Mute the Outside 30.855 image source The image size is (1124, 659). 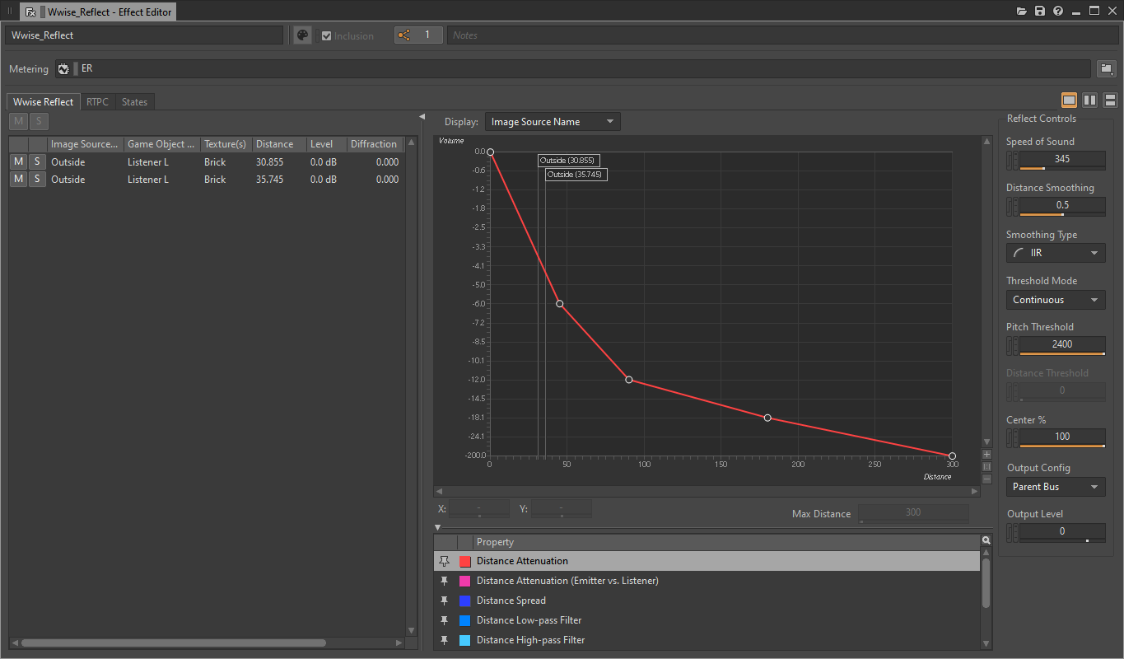pos(18,161)
